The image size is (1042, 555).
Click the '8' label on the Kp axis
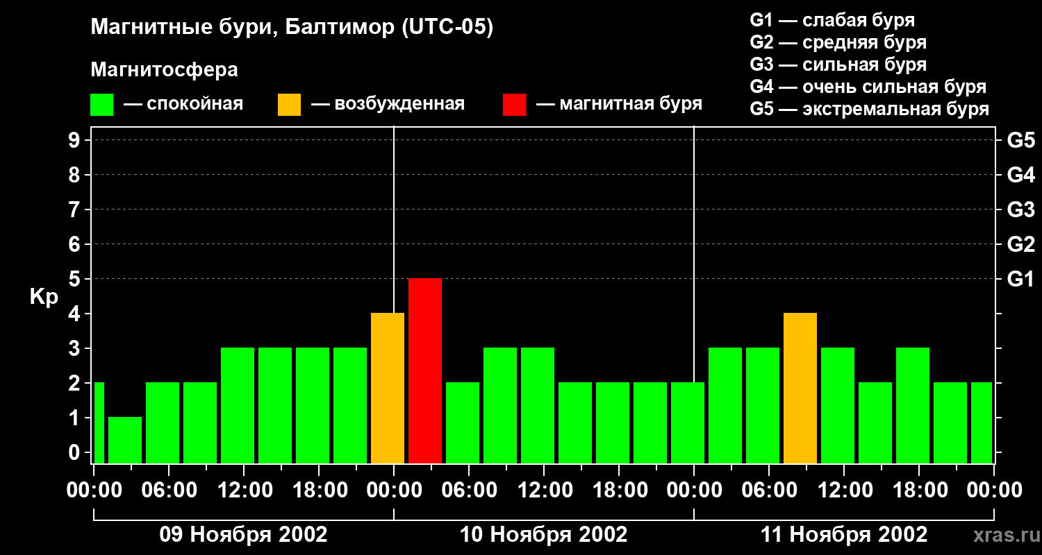pos(76,175)
